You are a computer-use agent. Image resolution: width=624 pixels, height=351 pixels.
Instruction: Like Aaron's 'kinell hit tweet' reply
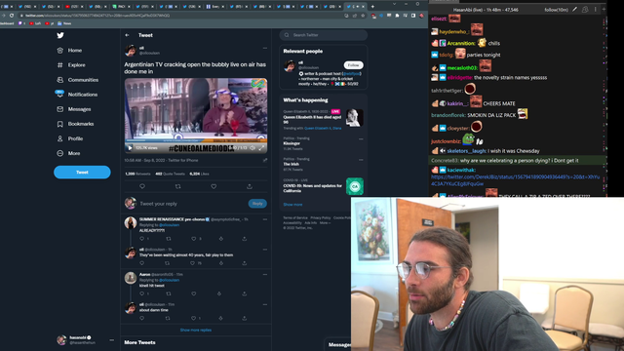(194, 293)
